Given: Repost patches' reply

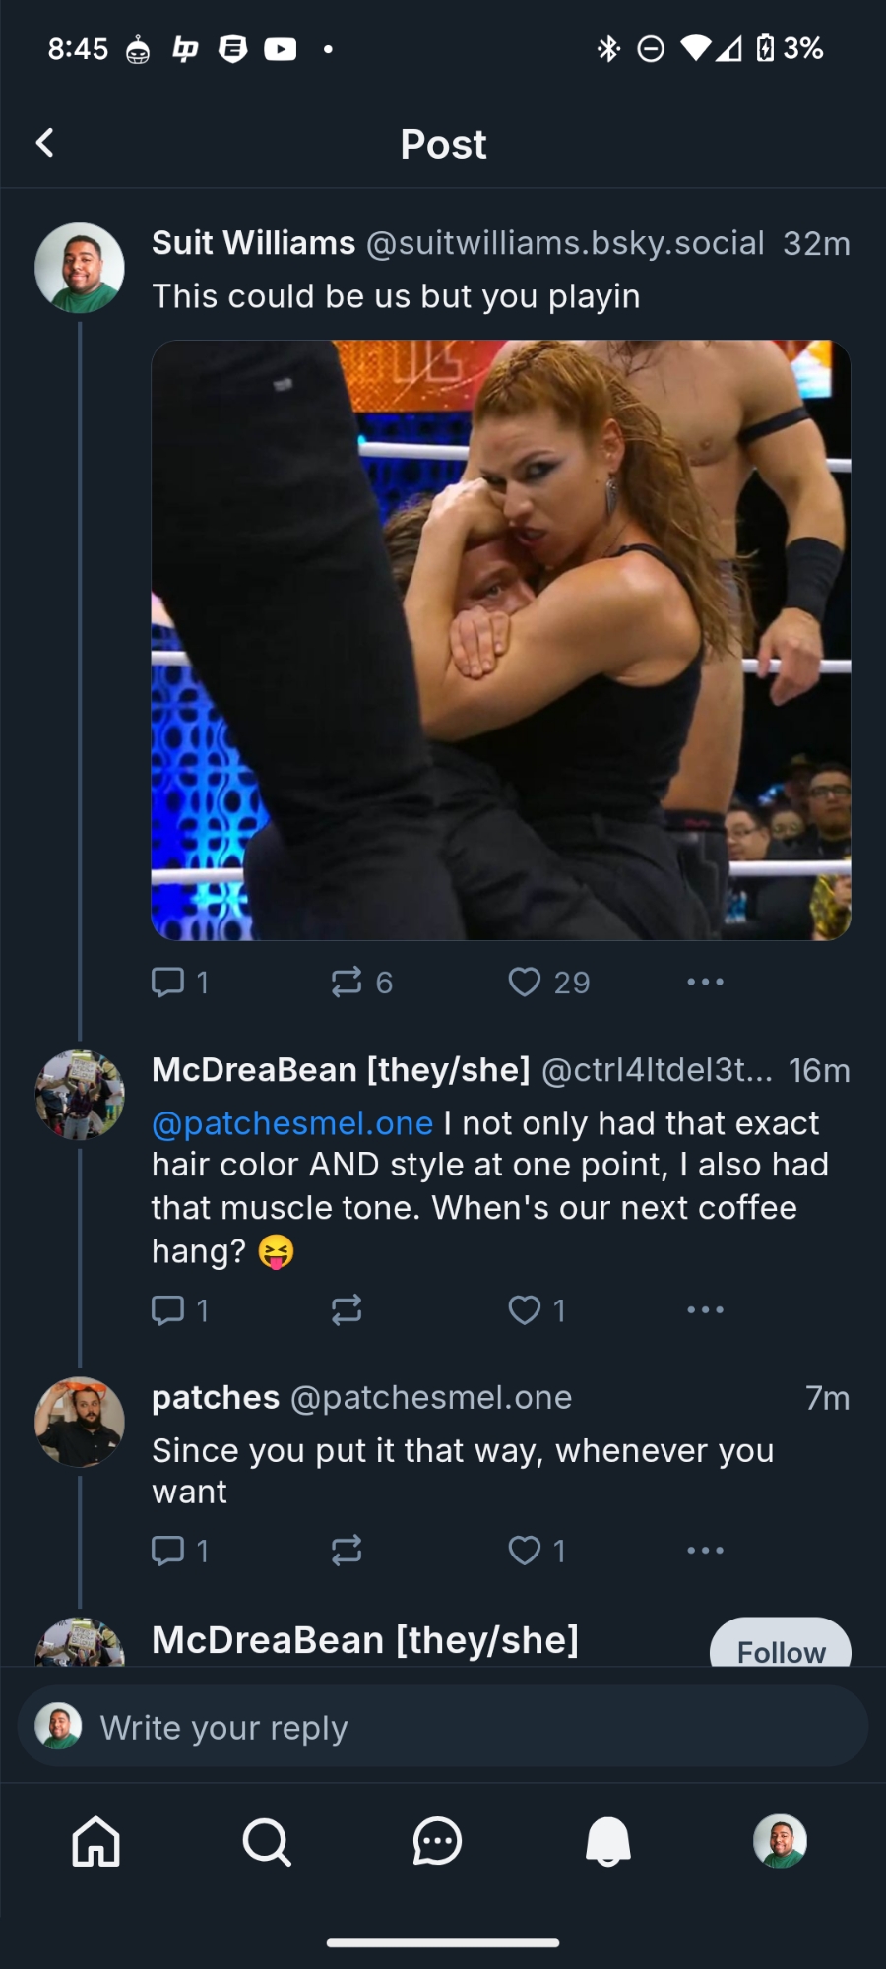Looking at the screenshot, I should pos(347,1551).
